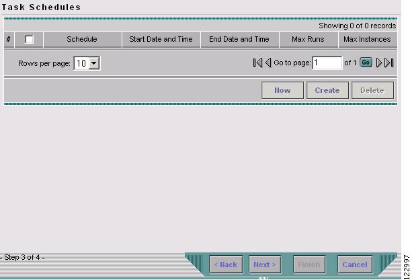Screen dimensions: 410x280
Task: Click the green Go button
Action: pos(366,63)
